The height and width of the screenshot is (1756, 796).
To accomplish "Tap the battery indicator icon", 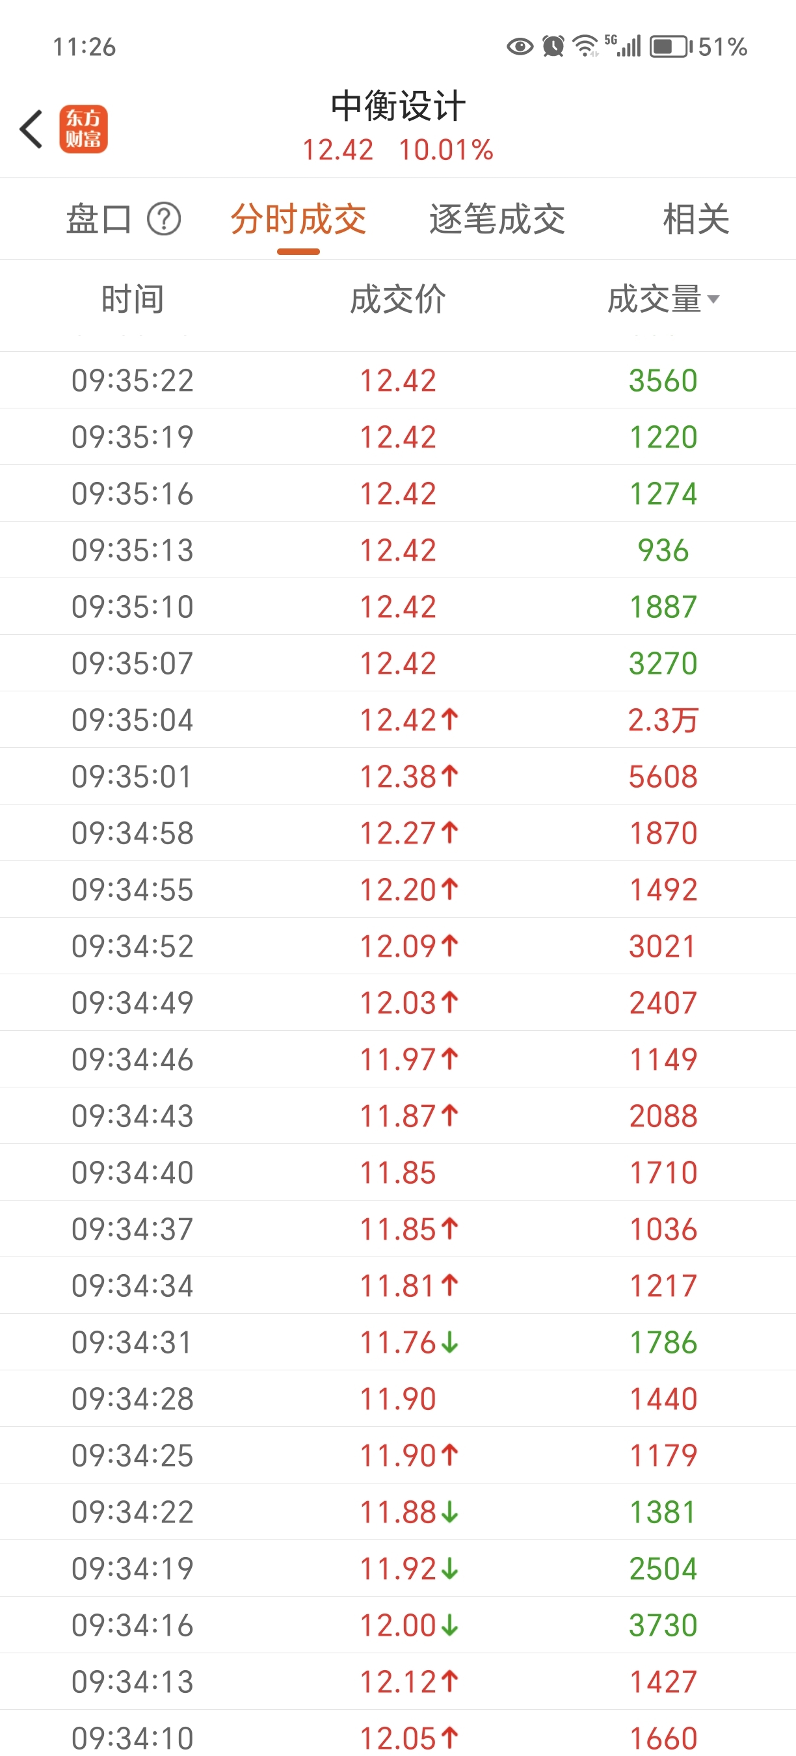I will click(x=670, y=46).
